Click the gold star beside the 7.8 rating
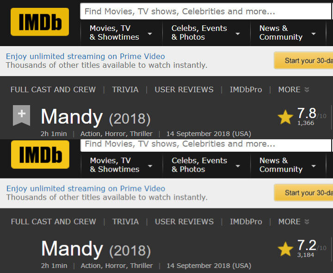The image size is (333, 273). click(285, 117)
